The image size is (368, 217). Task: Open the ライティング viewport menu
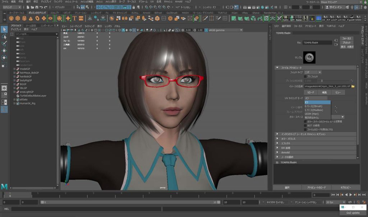pos(89,26)
